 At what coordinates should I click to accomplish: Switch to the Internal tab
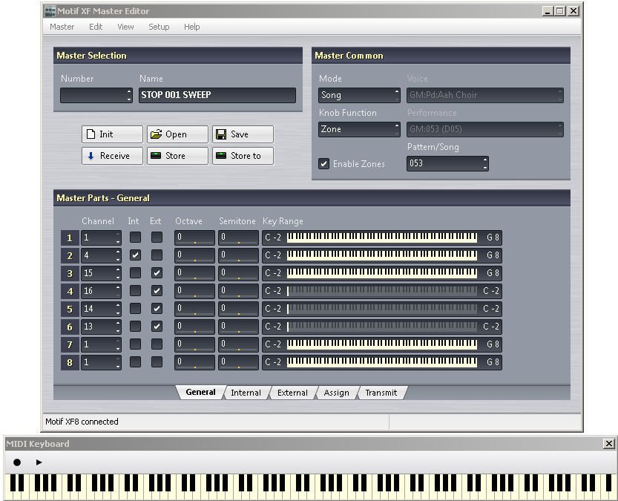click(x=246, y=393)
